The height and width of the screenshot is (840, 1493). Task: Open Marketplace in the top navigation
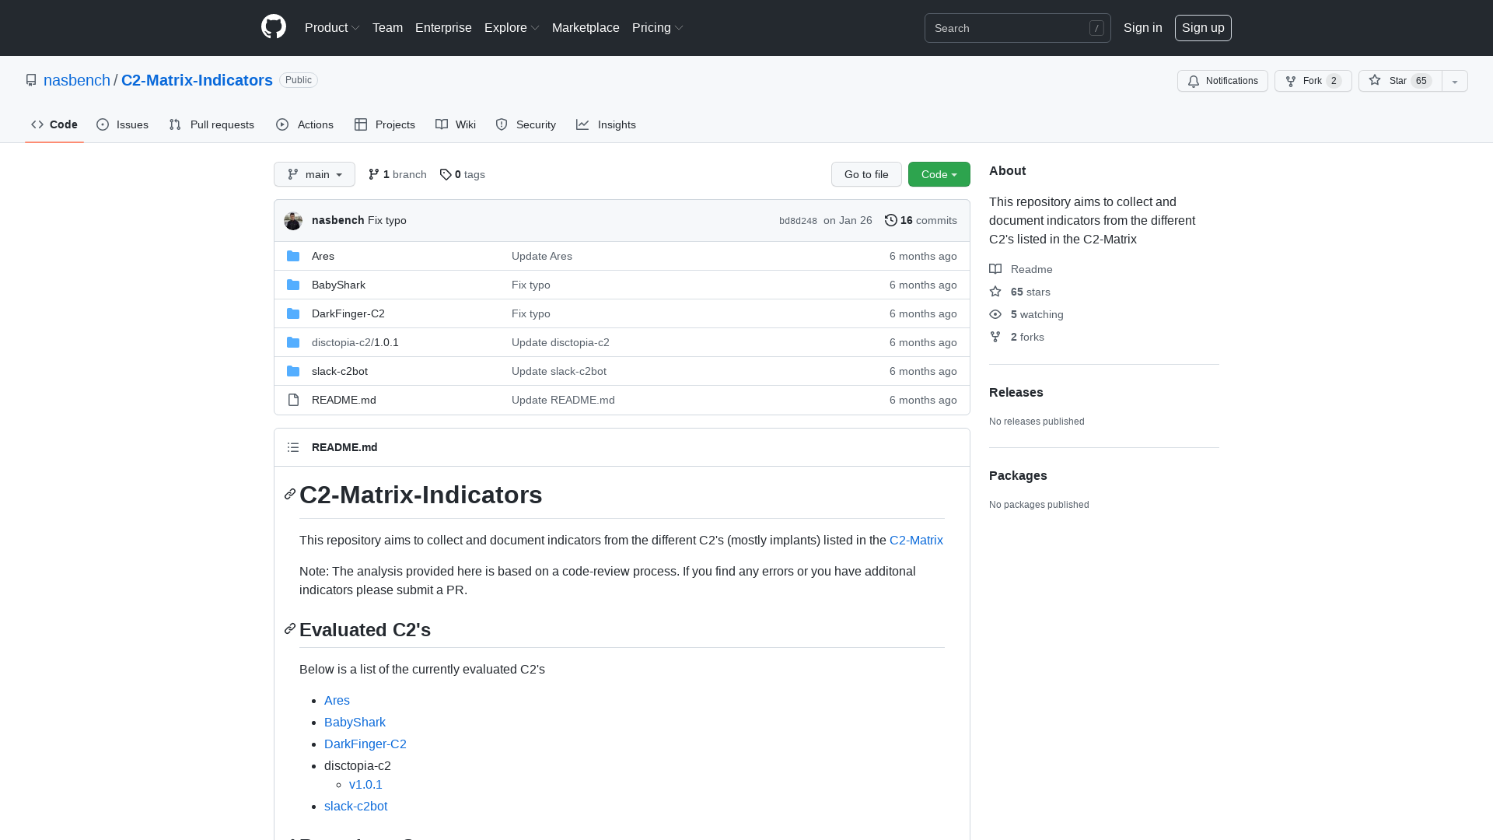point(586,27)
